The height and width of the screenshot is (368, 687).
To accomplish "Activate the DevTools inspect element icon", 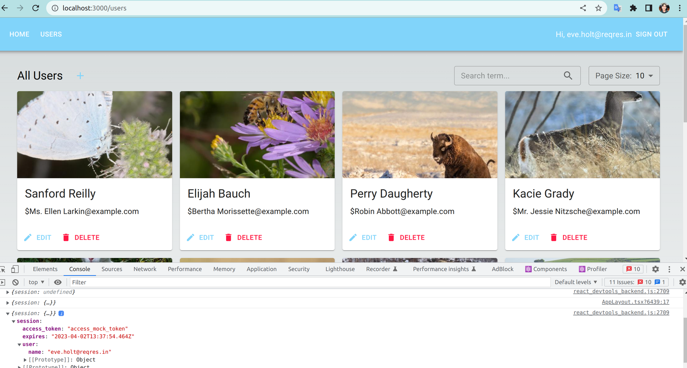I will pos(3,269).
